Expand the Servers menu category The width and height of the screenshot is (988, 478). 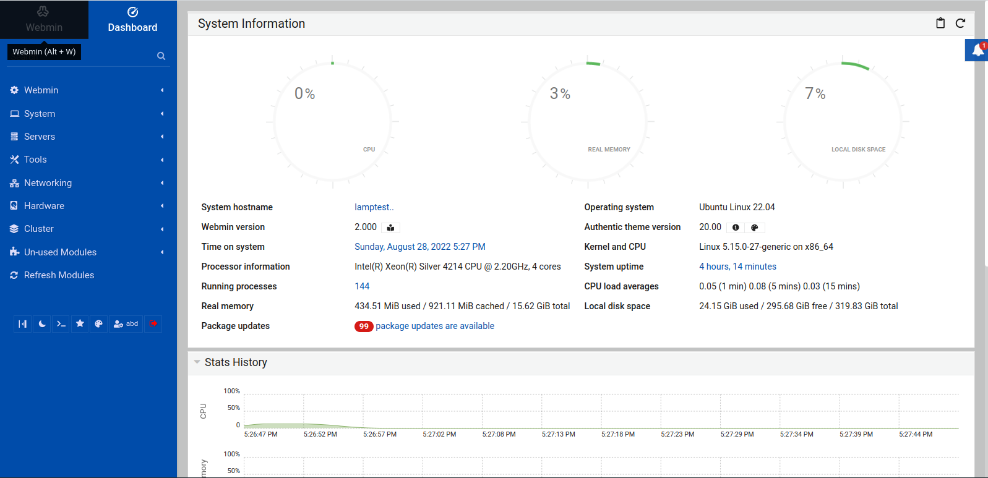(88, 137)
